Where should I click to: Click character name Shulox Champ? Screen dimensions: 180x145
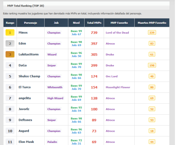tap(29, 76)
